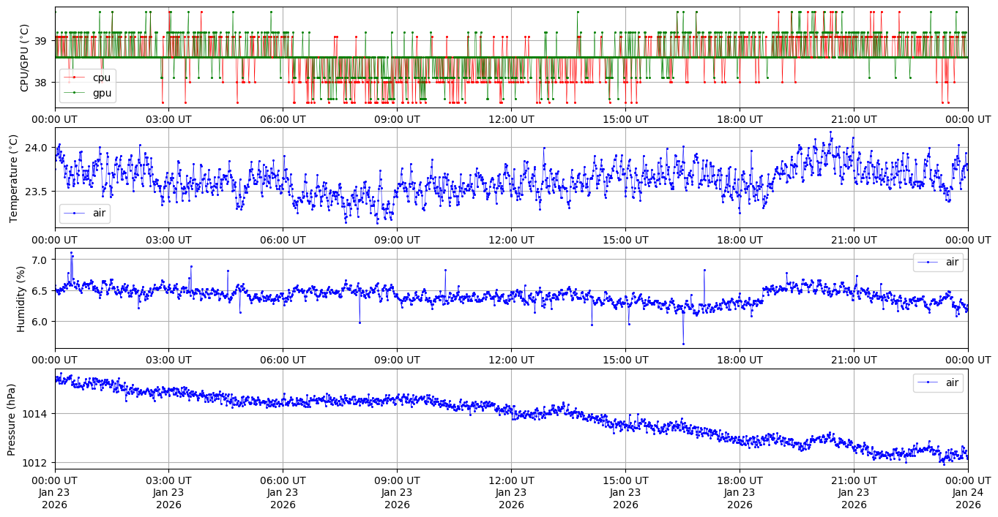Click the green gpu legend line marker

click(75, 93)
